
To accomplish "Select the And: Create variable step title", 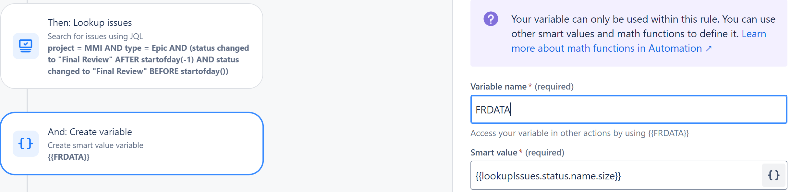I will 90,132.
